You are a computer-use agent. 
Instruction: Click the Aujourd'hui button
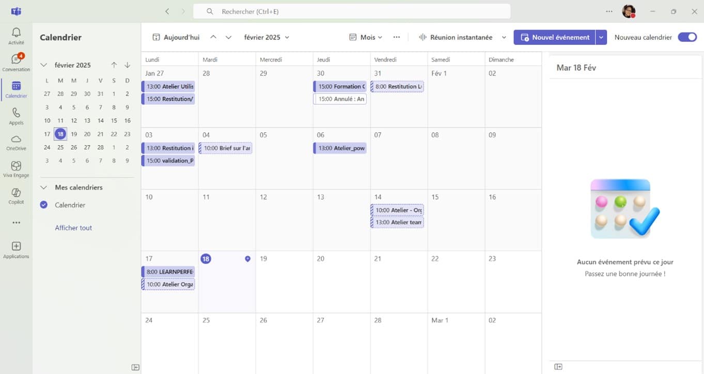(177, 37)
